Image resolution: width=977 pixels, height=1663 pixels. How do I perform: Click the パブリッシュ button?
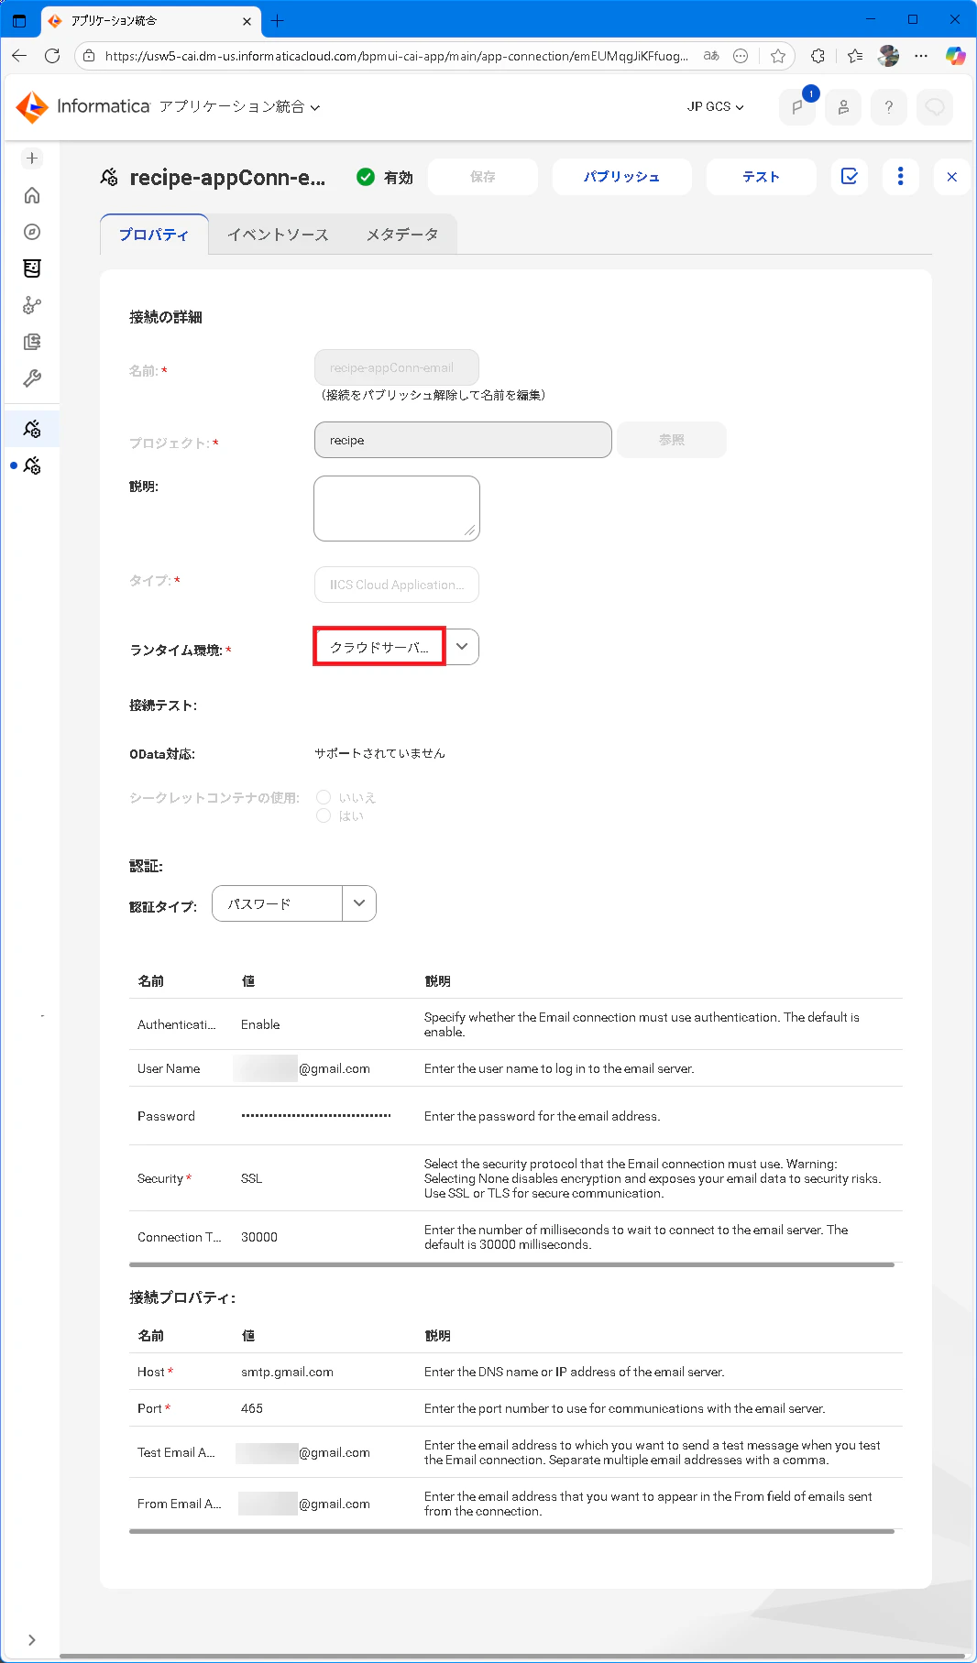pyautogui.click(x=622, y=177)
